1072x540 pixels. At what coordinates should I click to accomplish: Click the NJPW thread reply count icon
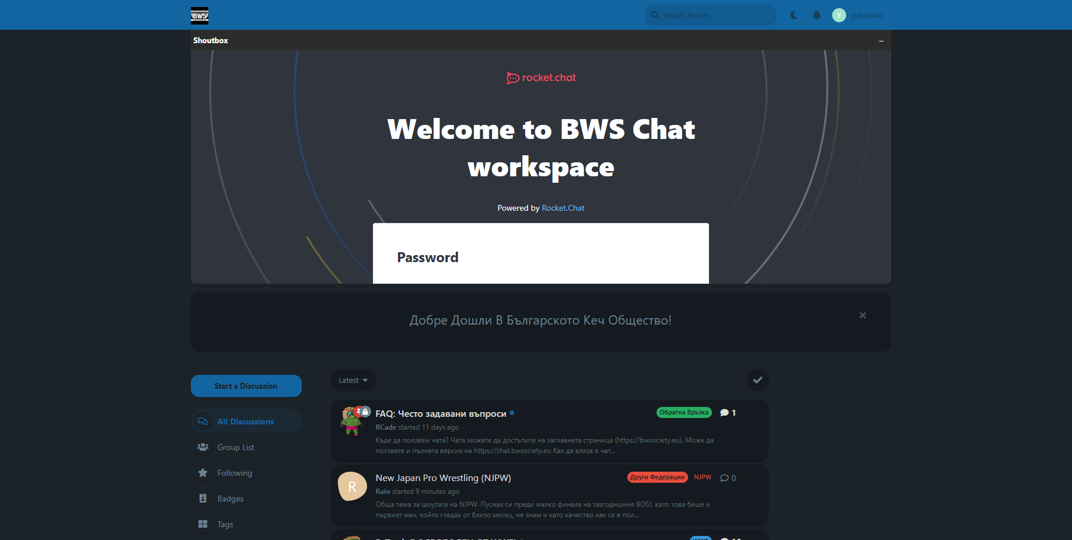click(x=724, y=478)
